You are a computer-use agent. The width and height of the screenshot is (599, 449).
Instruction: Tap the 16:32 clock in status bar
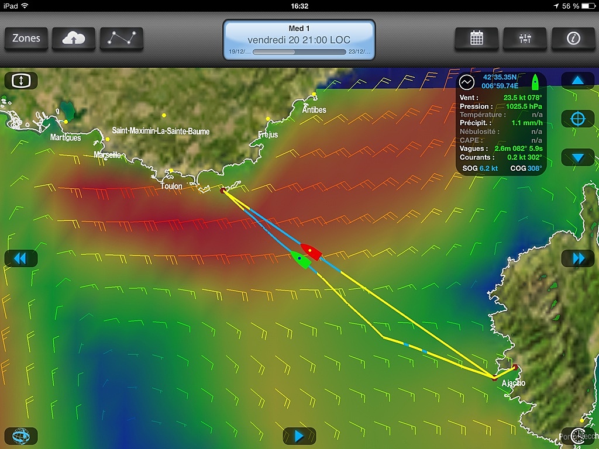(x=299, y=6)
